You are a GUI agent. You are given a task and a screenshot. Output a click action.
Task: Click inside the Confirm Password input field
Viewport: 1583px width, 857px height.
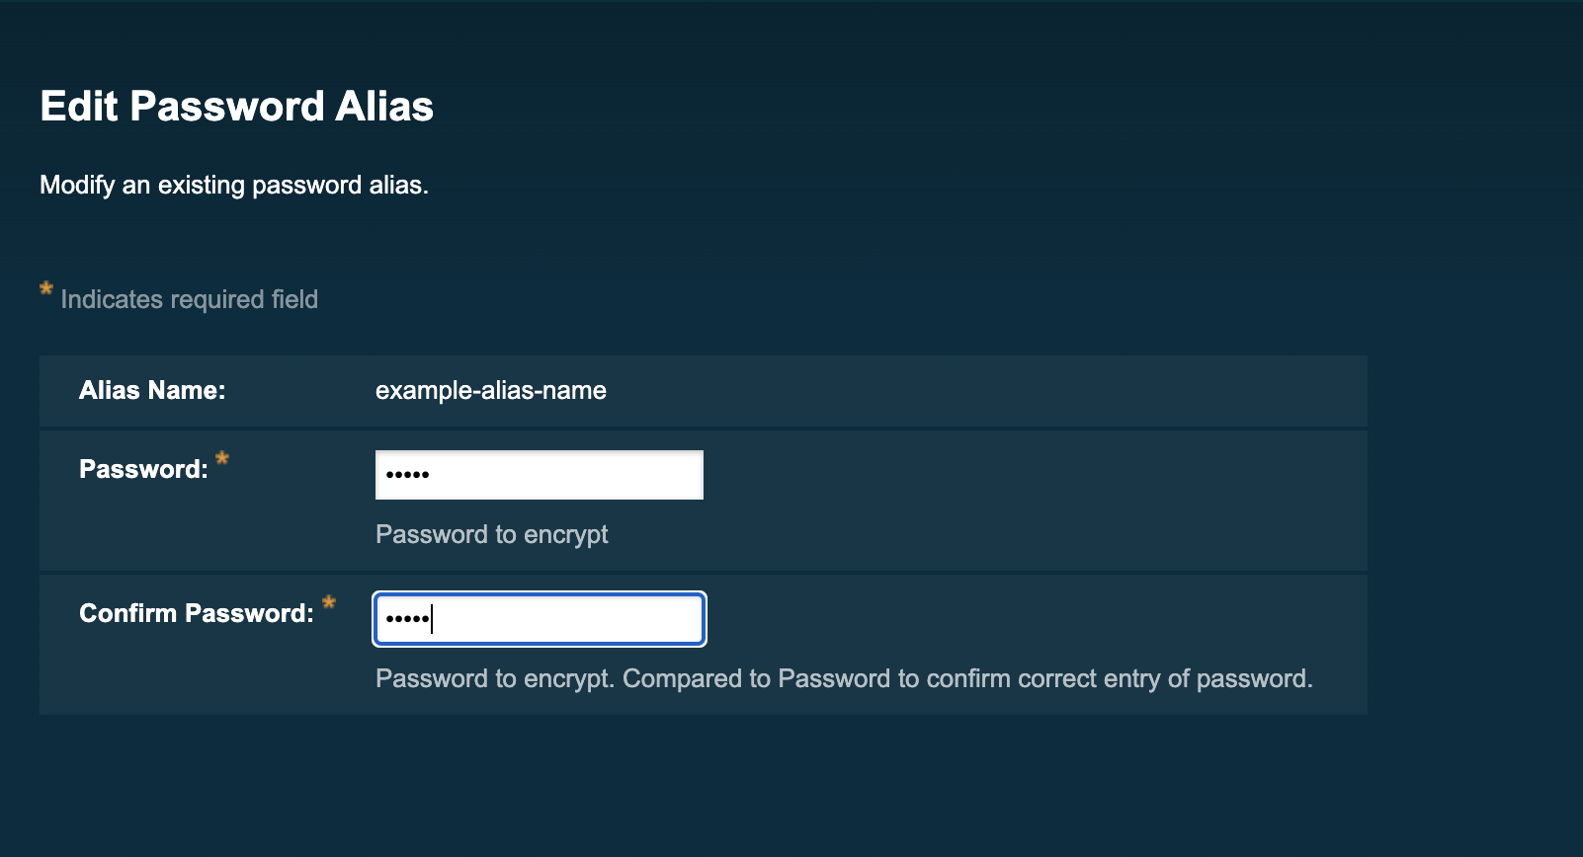[x=539, y=619]
